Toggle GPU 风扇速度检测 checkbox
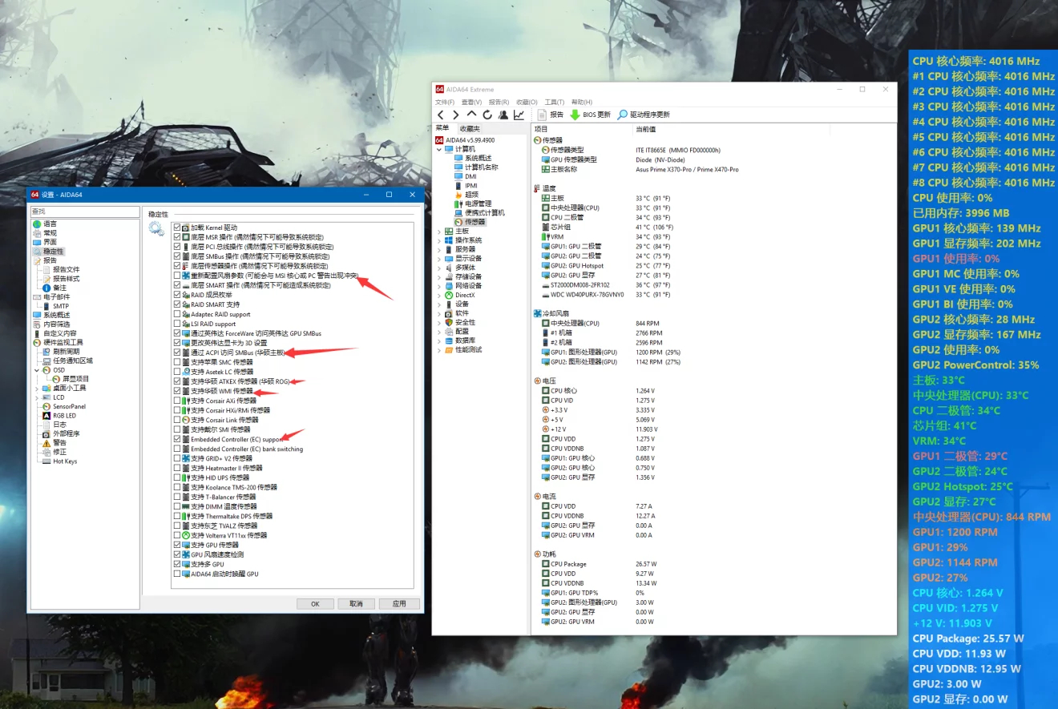The image size is (1058, 709). click(x=177, y=554)
